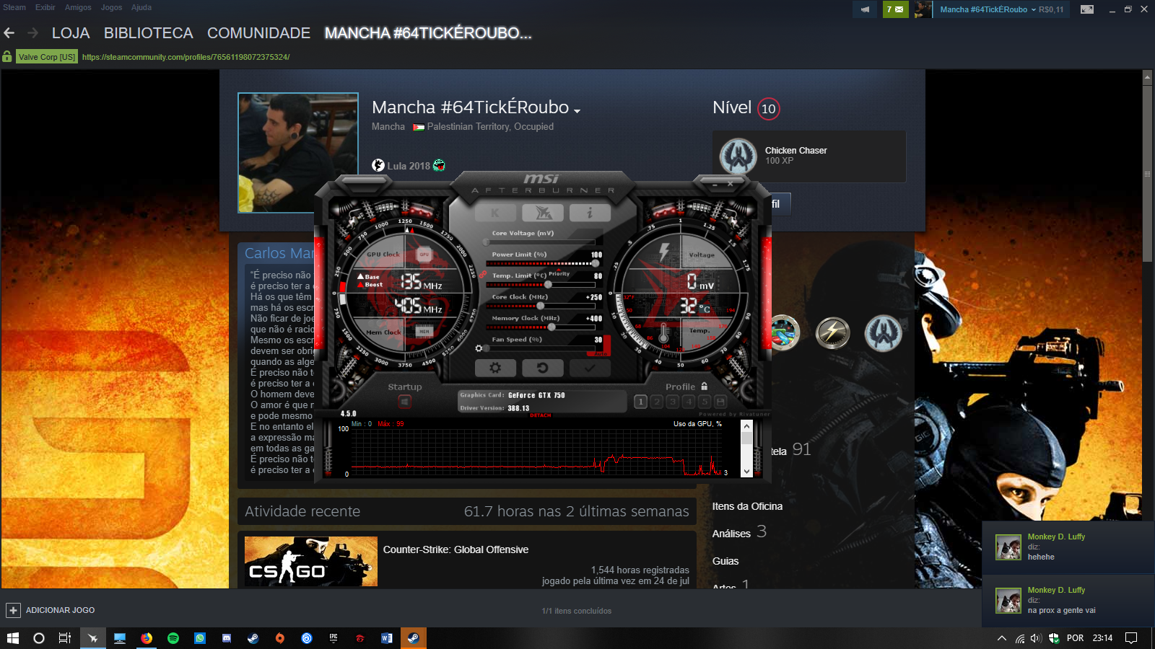Open the Afterburner information i button

click(590, 213)
